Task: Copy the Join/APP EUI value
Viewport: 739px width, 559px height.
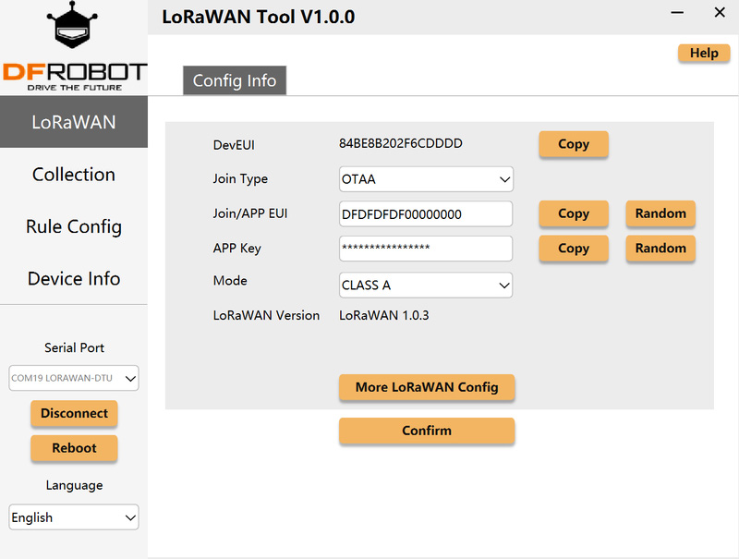Action: (573, 213)
